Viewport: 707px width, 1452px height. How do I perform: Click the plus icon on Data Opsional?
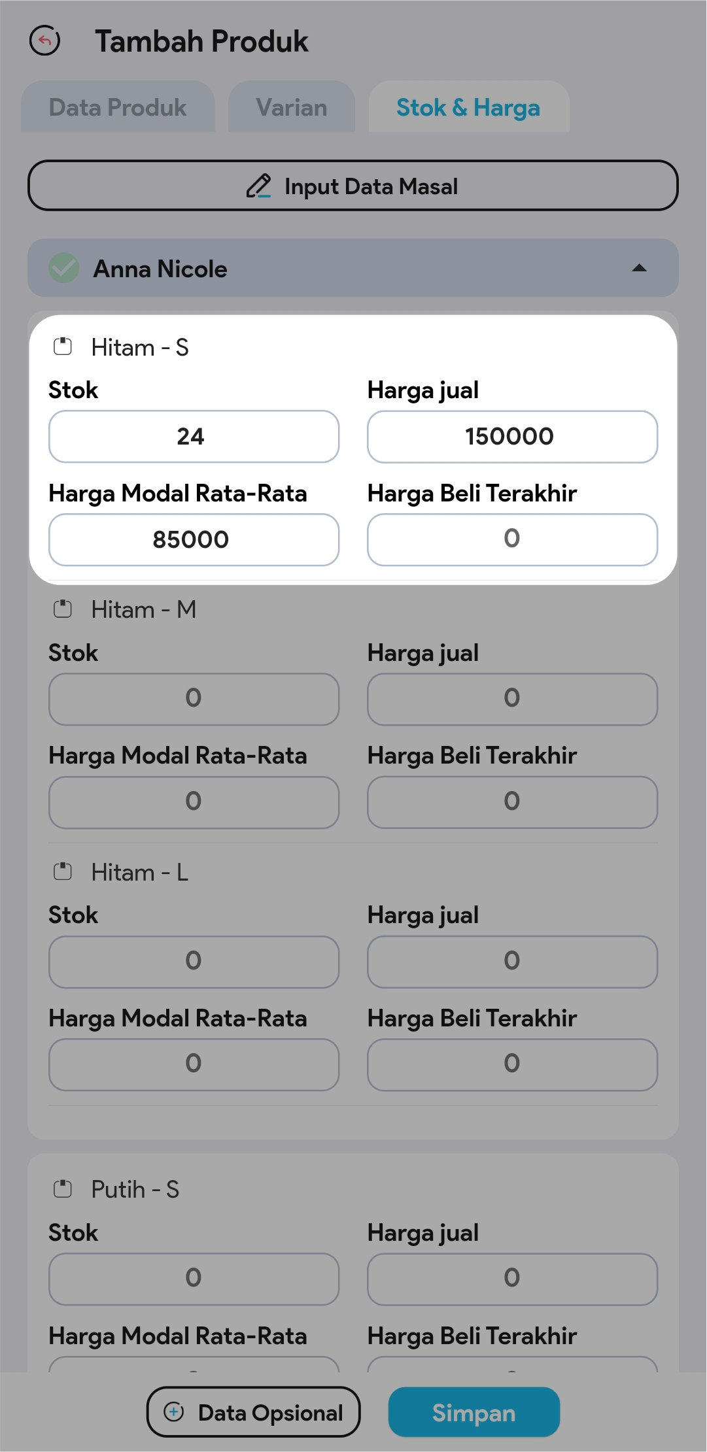pyautogui.click(x=174, y=1412)
